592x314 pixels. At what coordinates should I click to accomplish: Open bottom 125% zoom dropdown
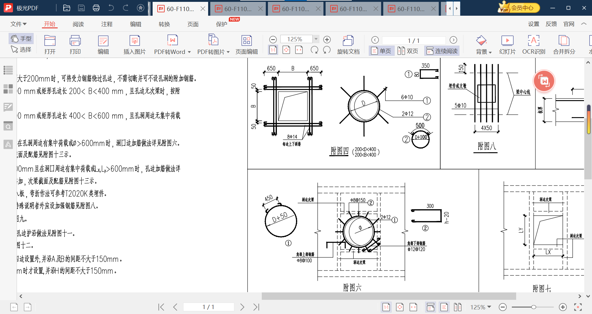tap(489, 307)
